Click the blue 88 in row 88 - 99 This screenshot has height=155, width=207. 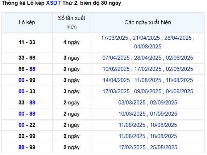click(21, 147)
